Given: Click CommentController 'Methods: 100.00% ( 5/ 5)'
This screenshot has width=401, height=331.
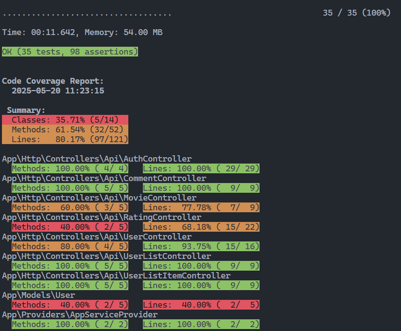Looking at the screenshot, I should click(x=70, y=188).
